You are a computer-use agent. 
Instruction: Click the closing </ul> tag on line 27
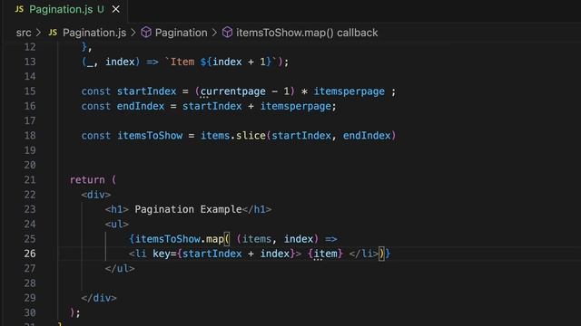120,269
